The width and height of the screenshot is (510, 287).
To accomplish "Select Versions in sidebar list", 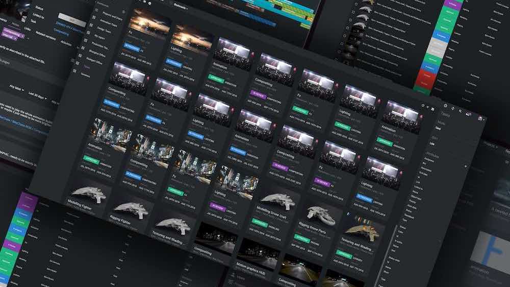I will coord(85,75).
